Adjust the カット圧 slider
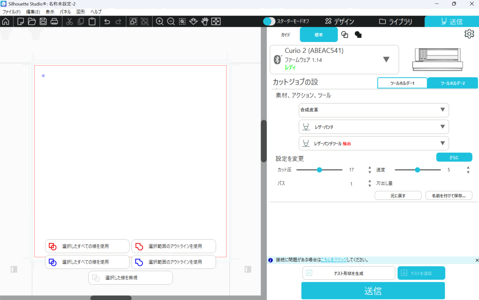 pos(319,170)
